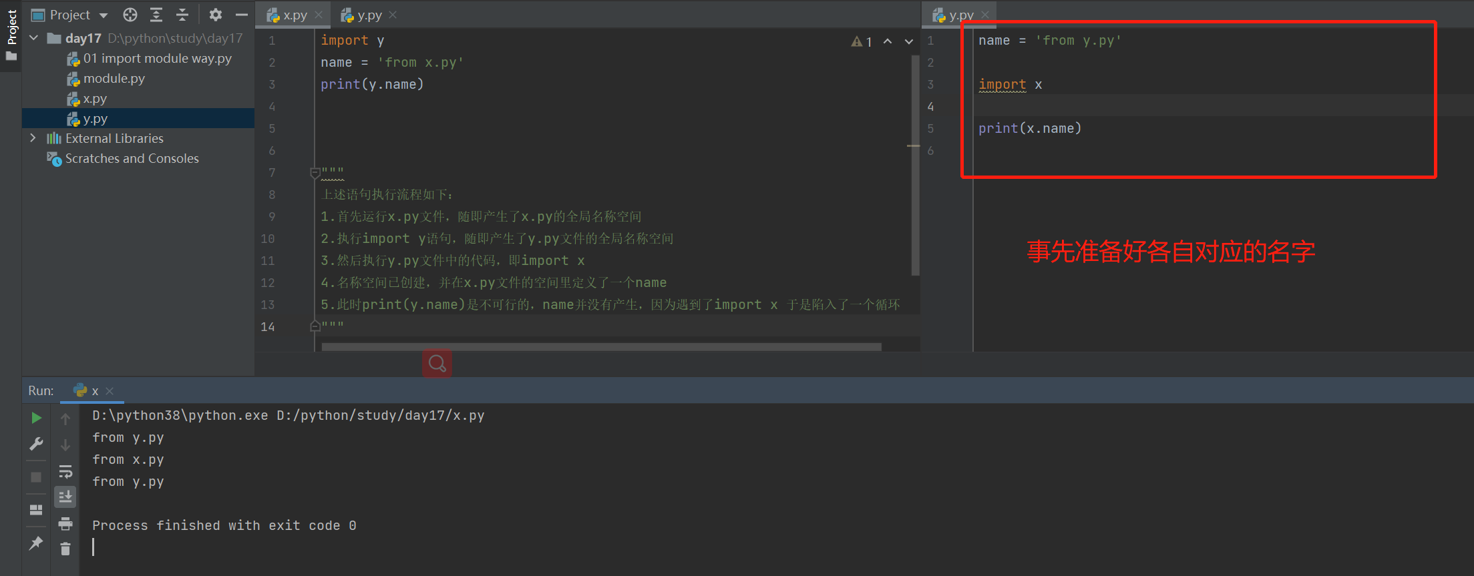
Task: Open run configuration wrench icon
Action: point(36,445)
